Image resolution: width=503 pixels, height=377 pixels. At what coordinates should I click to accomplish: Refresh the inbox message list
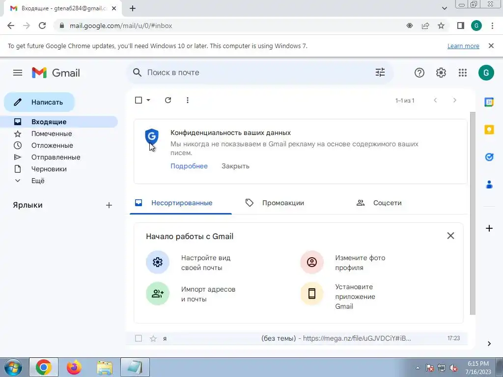tap(168, 100)
